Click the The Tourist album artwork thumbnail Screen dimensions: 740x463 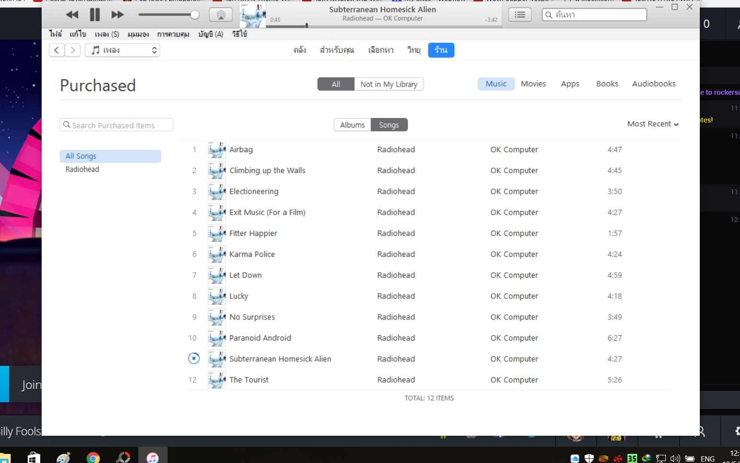click(x=217, y=380)
